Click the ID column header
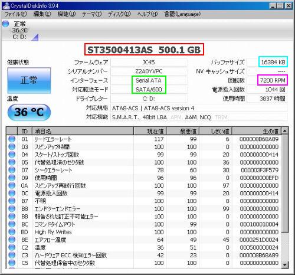The width and height of the screenshot is (295, 275). pyautogui.click(x=25, y=131)
